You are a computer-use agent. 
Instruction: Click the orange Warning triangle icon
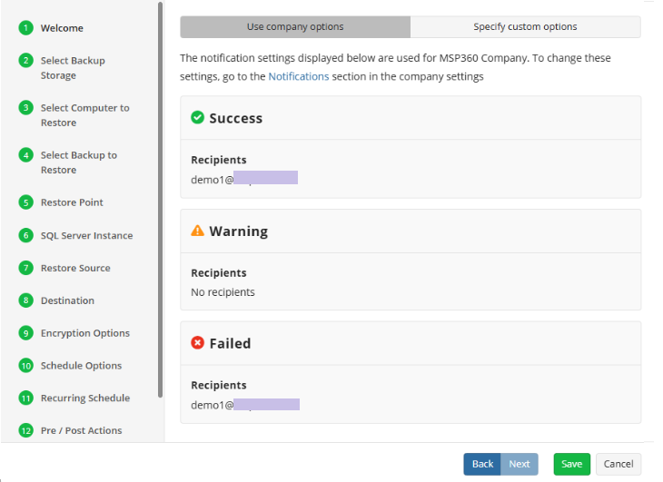(x=197, y=231)
